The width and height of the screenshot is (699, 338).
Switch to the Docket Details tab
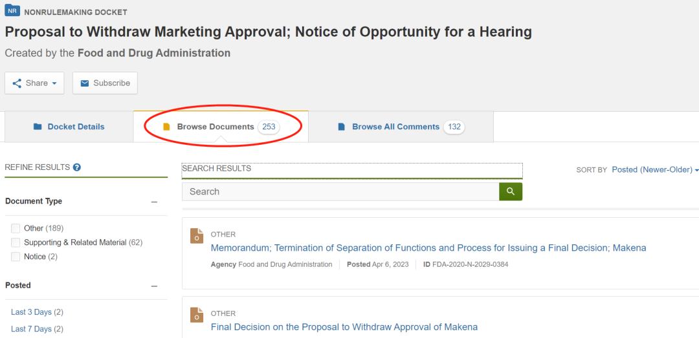69,127
